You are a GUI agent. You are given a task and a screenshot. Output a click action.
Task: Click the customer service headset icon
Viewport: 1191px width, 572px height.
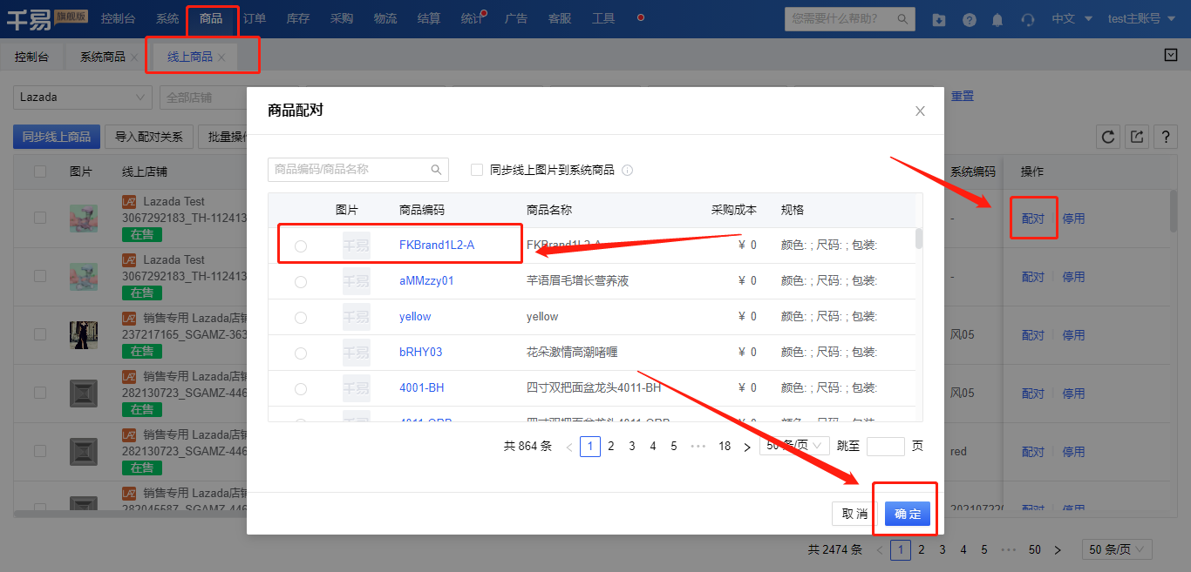(x=1028, y=19)
